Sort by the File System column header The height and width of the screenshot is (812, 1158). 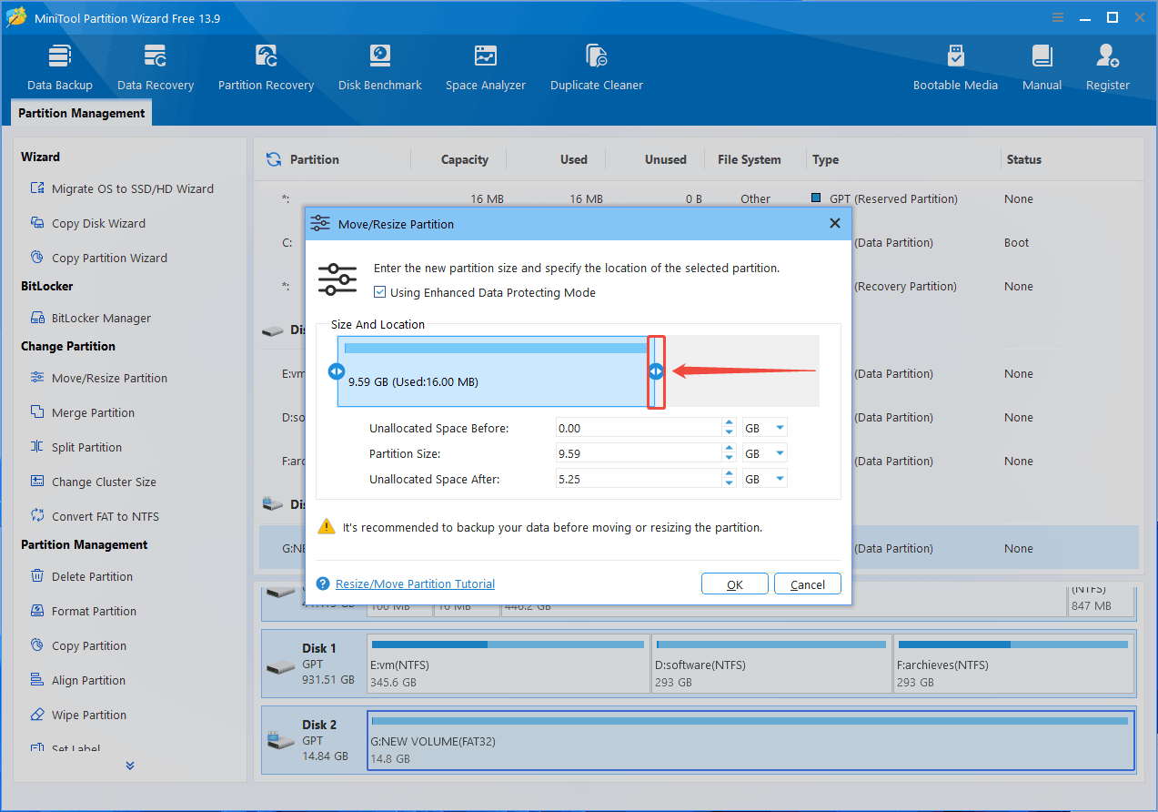click(749, 159)
